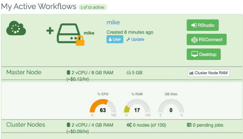
Task: Click the 'Cluster Nodes' heading
Action: pyautogui.click(x=26, y=125)
